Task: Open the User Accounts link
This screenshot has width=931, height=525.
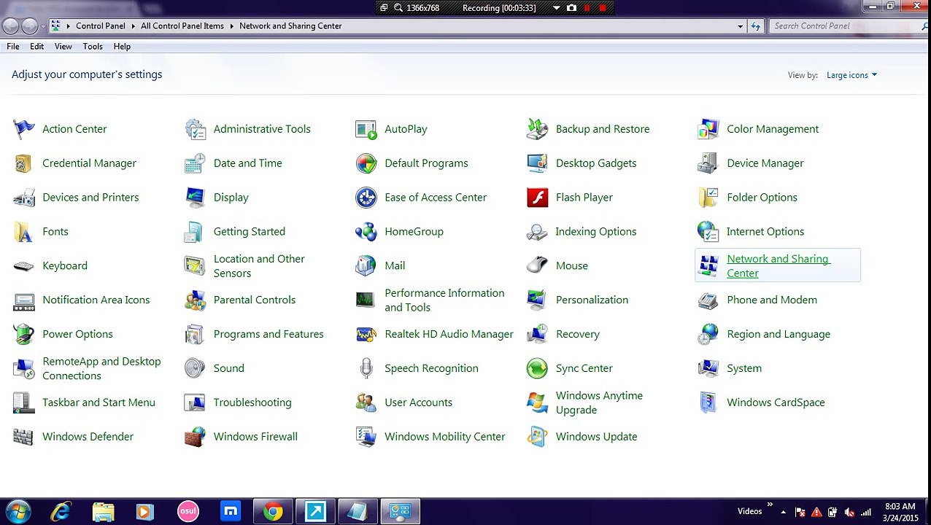Action: pyautogui.click(x=418, y=402)
